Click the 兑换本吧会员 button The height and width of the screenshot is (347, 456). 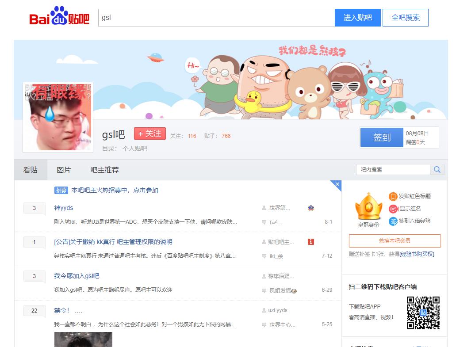(395, 241)
